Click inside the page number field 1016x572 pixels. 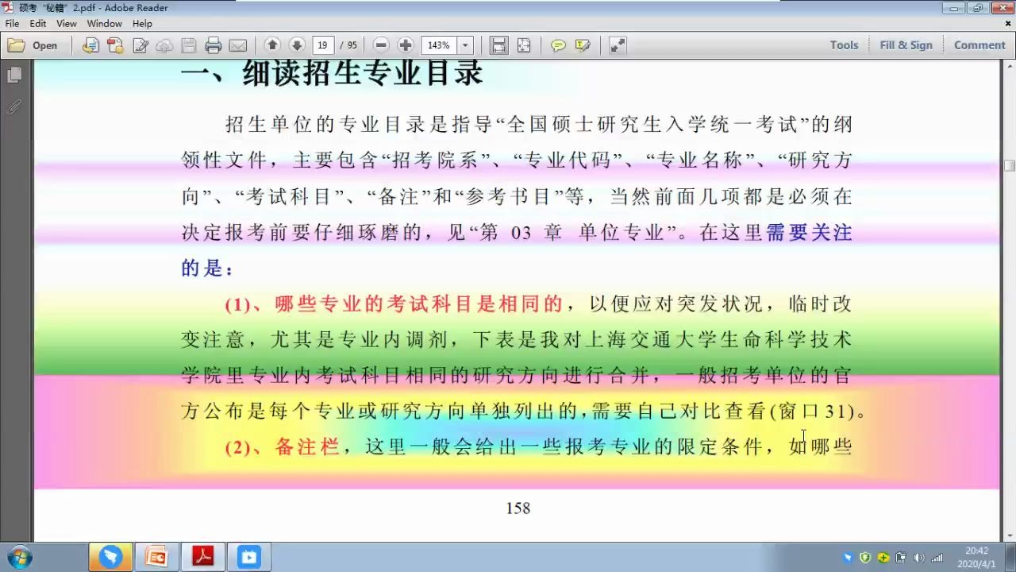coord(322,45)
